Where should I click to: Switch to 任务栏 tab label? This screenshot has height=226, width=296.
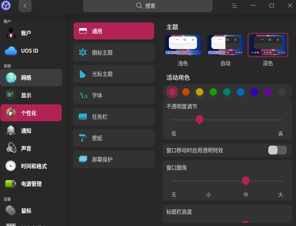[x=100, y=117]
